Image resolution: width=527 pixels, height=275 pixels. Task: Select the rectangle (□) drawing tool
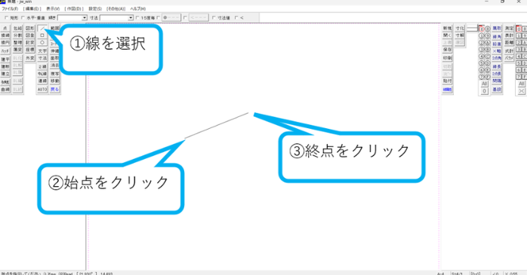42,35
